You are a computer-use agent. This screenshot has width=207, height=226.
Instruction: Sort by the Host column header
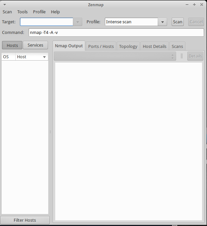click(32, 57)
